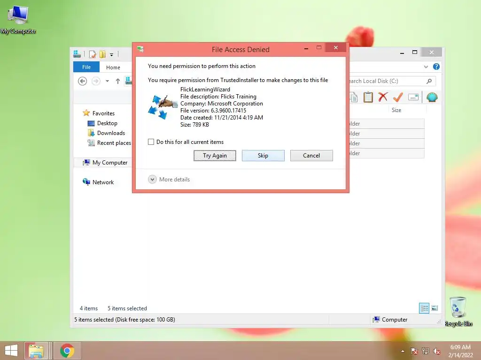Select Network in navigation pane
The height and width of the screenshot is (360, 481).
pos(103,182)
